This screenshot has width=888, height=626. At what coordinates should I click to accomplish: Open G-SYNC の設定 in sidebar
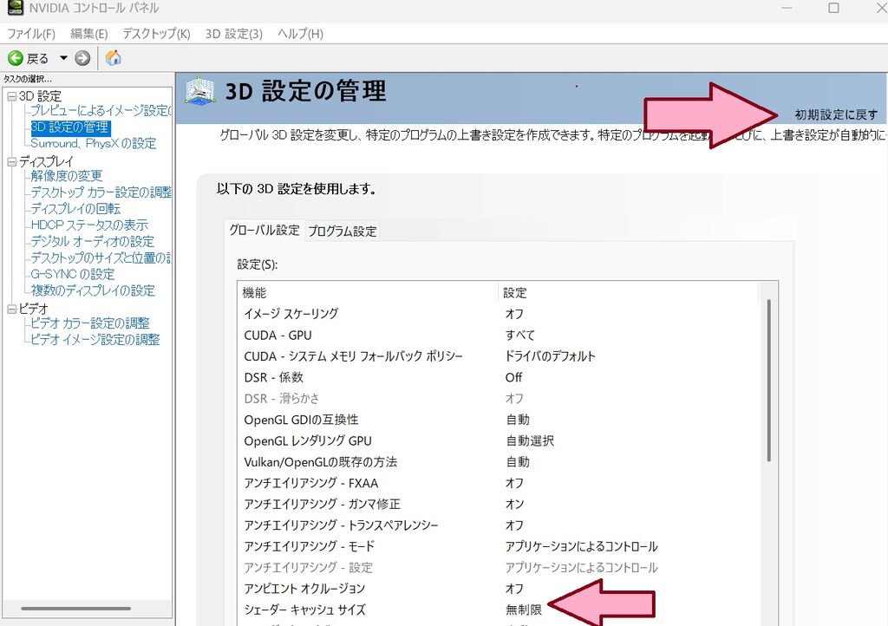pos(73,275)
